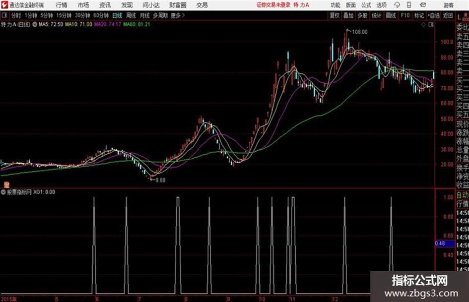The image size is (469, 302).
Task: Click the MA5: 72.50 value
Action: tap(51, 24)
